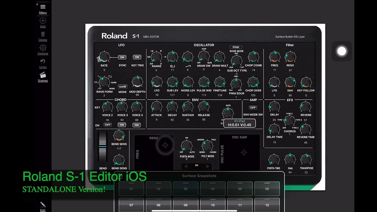
Task: Click the Add plus icon
Action: 43,21
